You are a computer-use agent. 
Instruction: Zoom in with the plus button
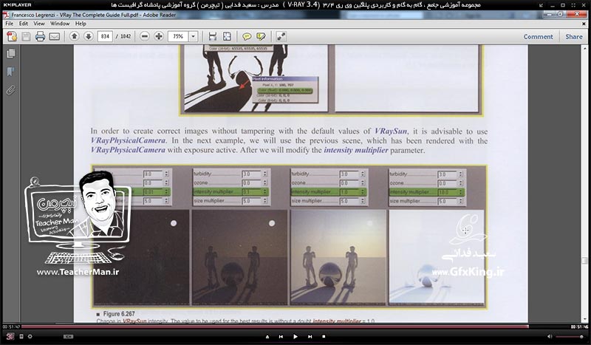click(x=159, y=36)
